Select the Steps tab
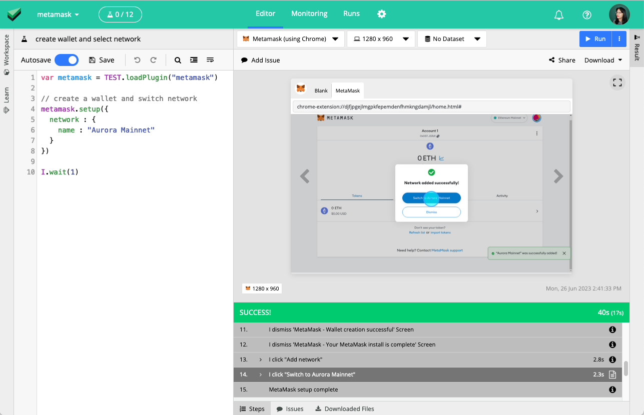The image size is (644, 415). [252, 408]
